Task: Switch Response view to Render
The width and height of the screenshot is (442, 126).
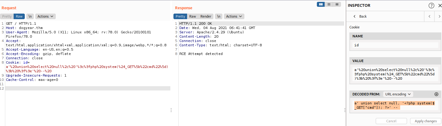Action: (x=206, y=16)
